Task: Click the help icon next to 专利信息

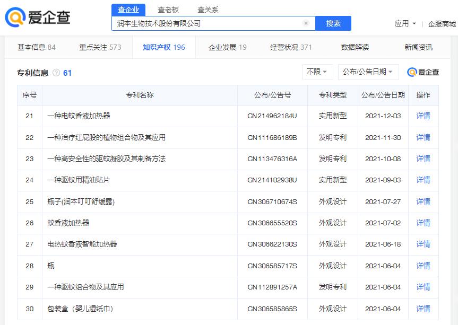Action: (56, 73)
